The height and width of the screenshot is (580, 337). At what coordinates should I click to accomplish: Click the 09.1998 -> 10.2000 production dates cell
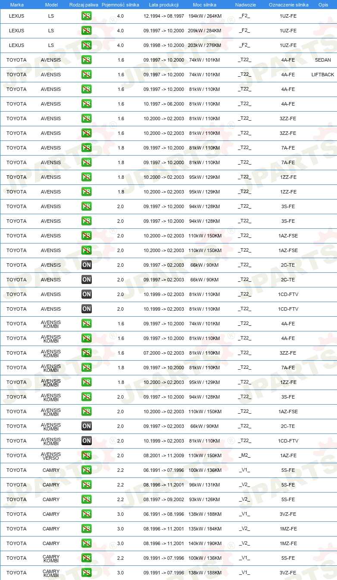coord(164,45)
